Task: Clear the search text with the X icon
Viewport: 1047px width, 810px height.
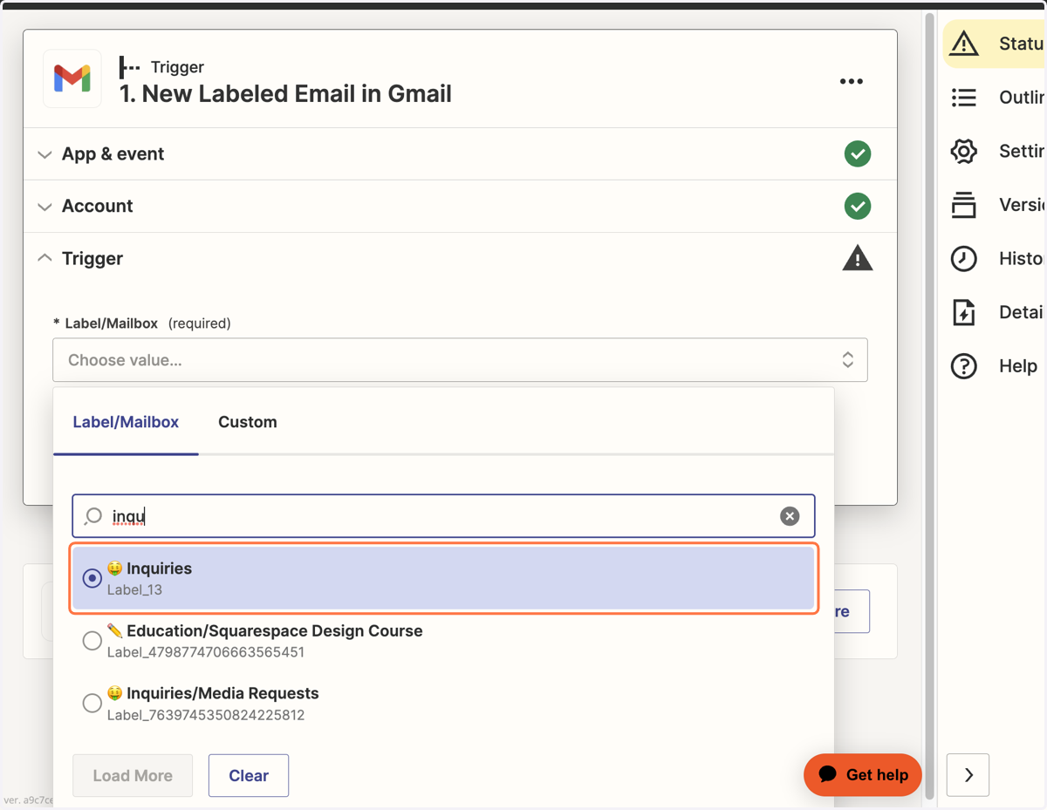Action: (790, 516)
